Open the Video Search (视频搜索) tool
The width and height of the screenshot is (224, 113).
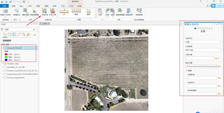point(139,12)
